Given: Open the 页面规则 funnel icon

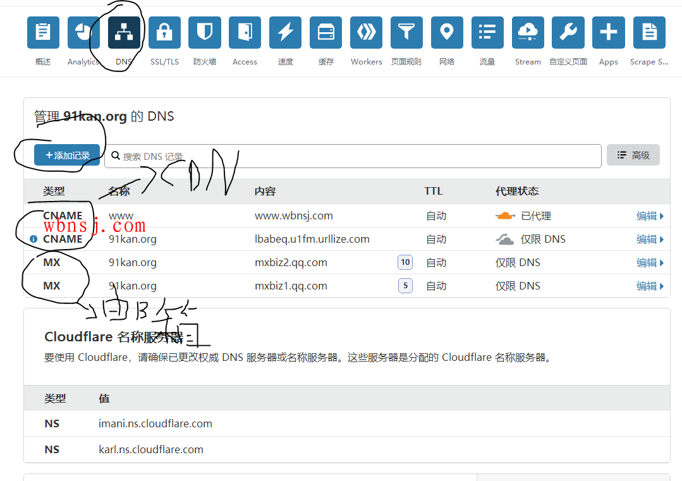Looking at the screenshot, I should click(406, 33).
